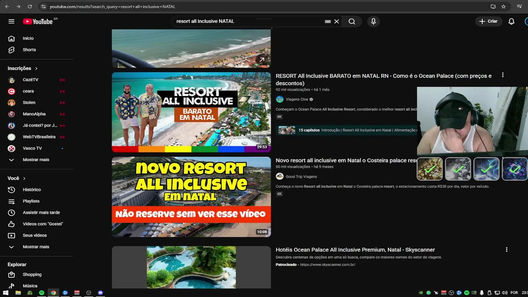Run search with magnifying glass button
Screen dimensions: 528x297
pos(352,21)
